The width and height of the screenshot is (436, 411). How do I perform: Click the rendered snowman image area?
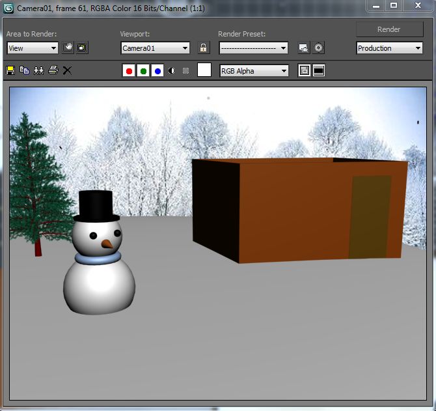click(x=218, y=244)
